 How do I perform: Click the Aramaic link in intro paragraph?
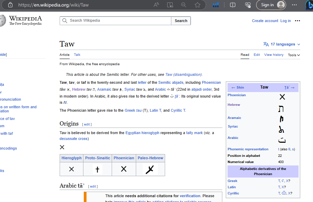point(104,89)
